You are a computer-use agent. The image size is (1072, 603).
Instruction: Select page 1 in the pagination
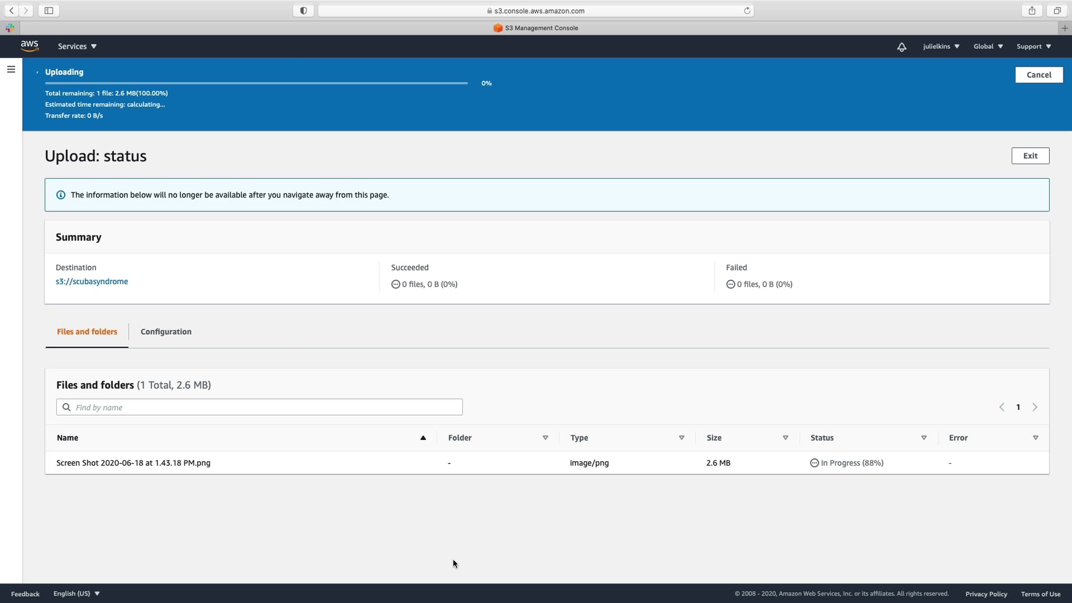click(1018, 407)
